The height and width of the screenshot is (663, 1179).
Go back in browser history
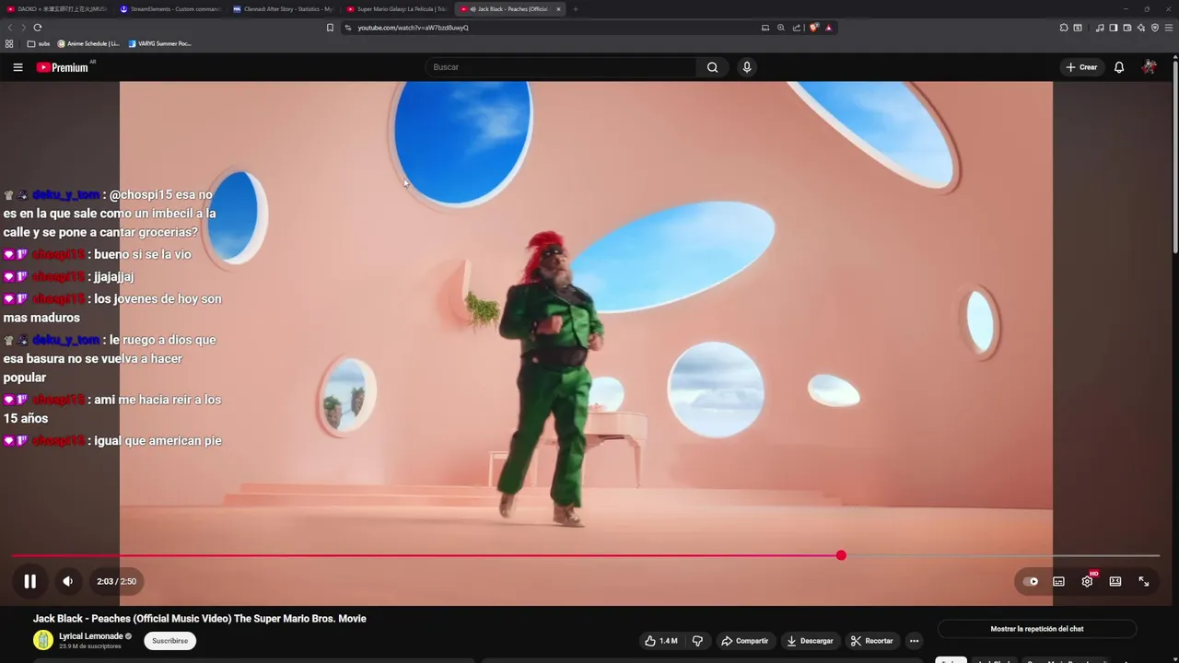(10, 28)
